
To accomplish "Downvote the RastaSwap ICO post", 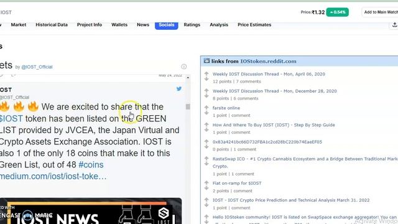I will point(206,164).
